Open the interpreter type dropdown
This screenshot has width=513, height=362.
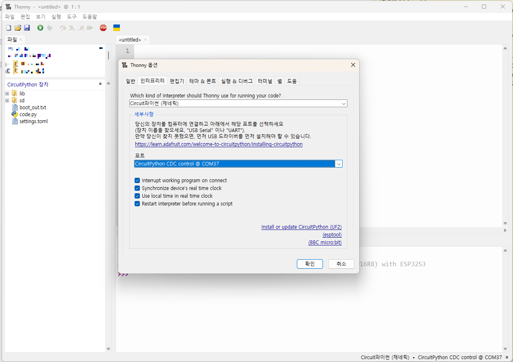(344, 103)
